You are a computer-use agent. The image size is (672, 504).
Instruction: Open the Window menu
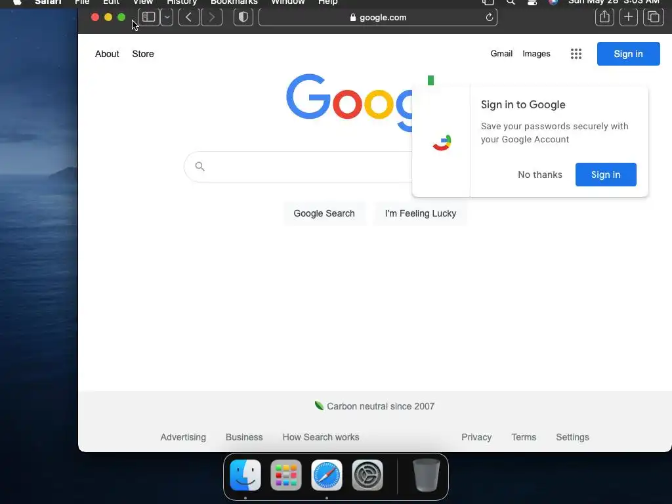(288, 2)
